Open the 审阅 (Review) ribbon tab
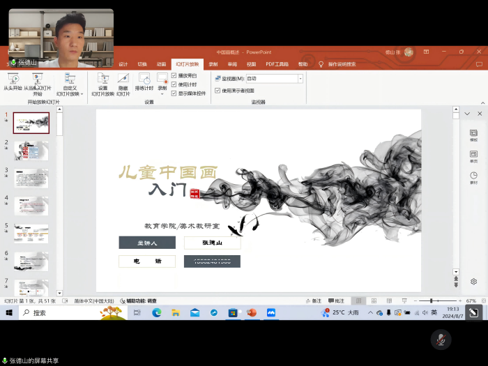 (x=232, y=64)
